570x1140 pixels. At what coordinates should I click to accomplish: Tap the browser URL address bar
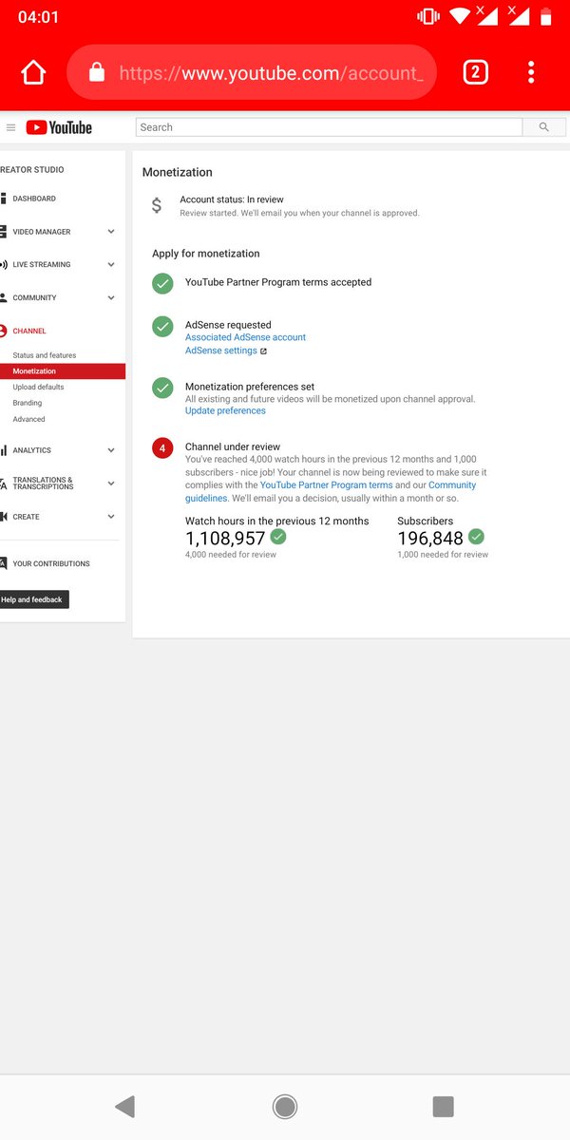point(252,73)
